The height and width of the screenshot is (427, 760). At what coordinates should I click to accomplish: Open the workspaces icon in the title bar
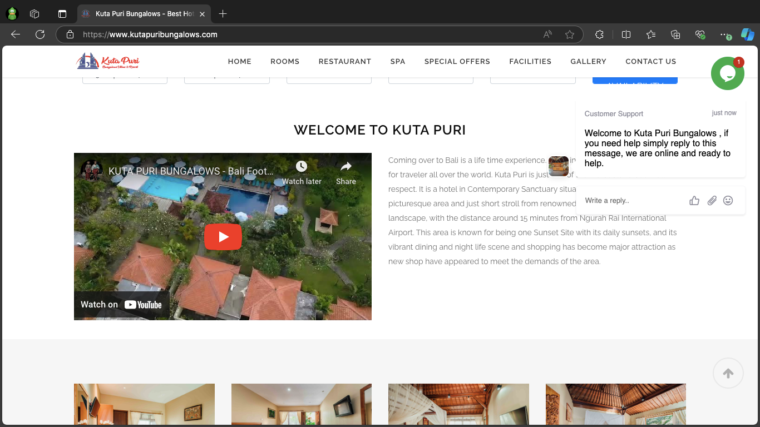[34, 14]
